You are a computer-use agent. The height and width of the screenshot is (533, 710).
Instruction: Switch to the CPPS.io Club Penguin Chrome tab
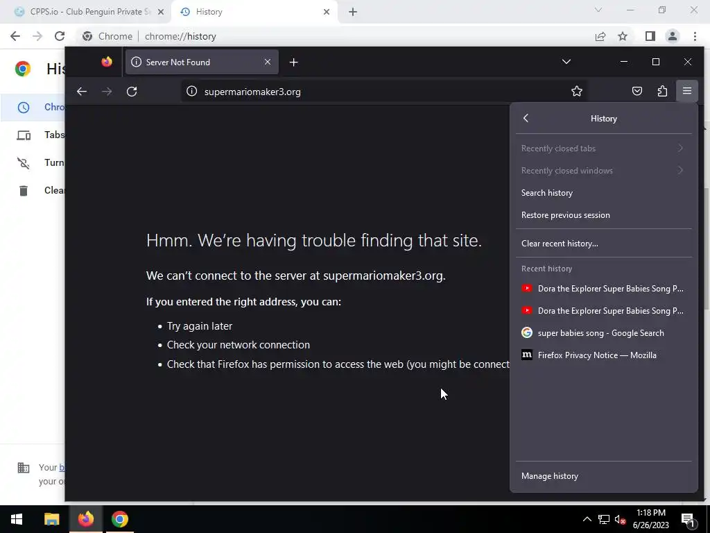point(85,12)
